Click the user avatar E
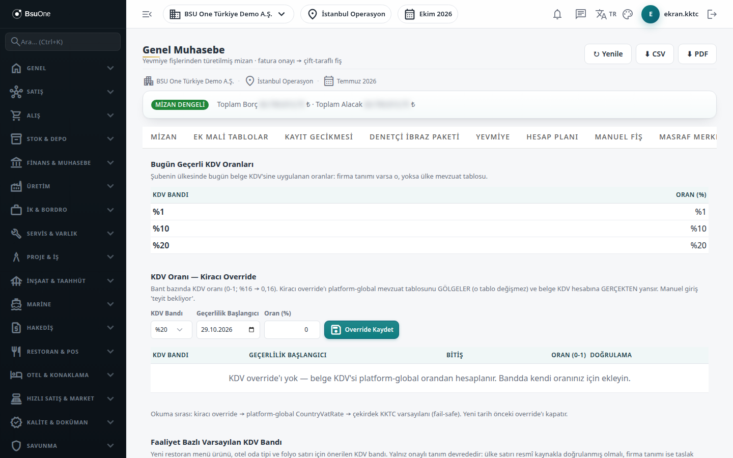Screen dimensions: 733x458 click(x=651, y=14)
